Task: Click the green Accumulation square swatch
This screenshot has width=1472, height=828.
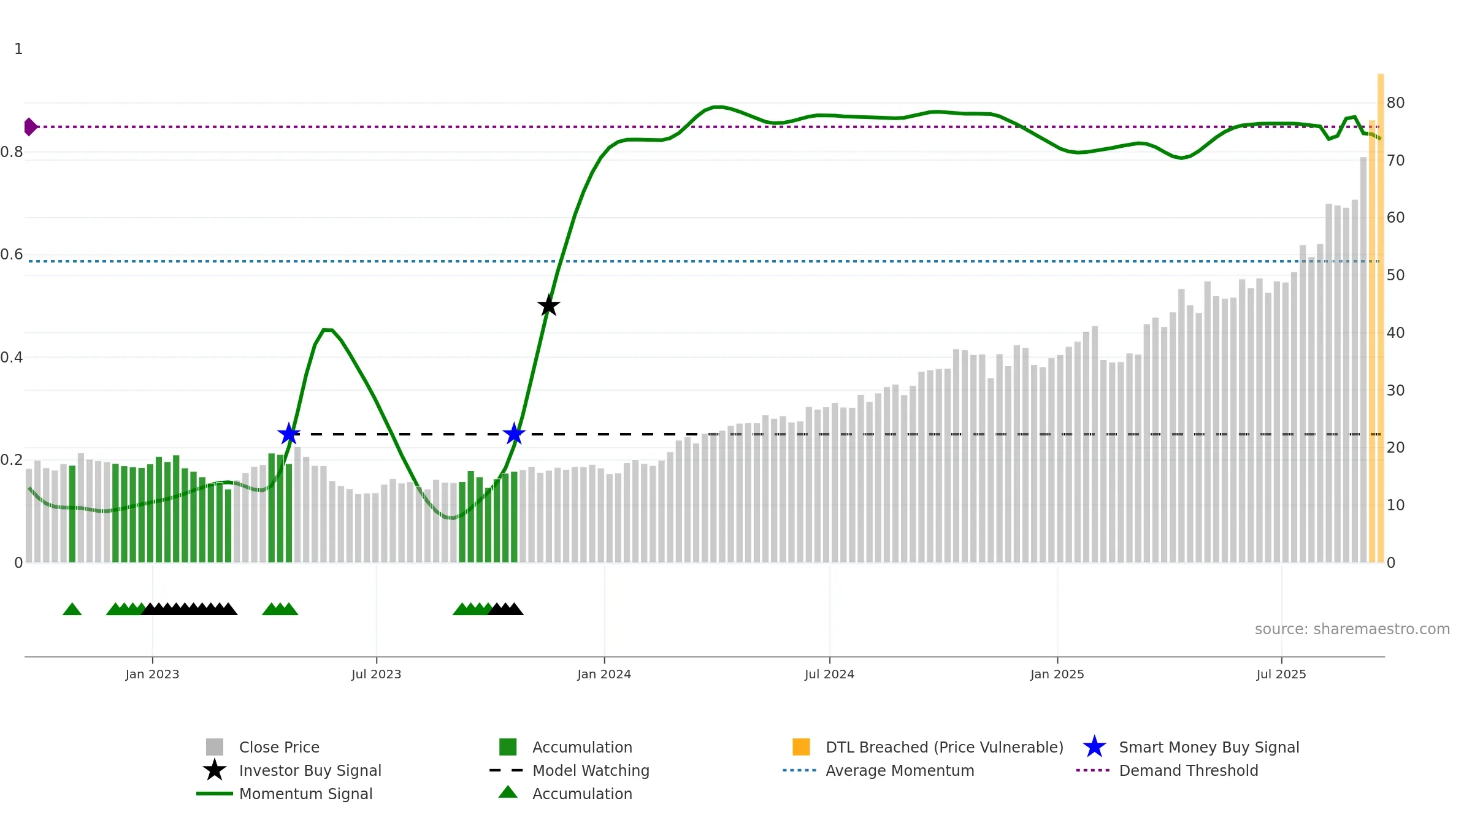Action: [508, 747]
